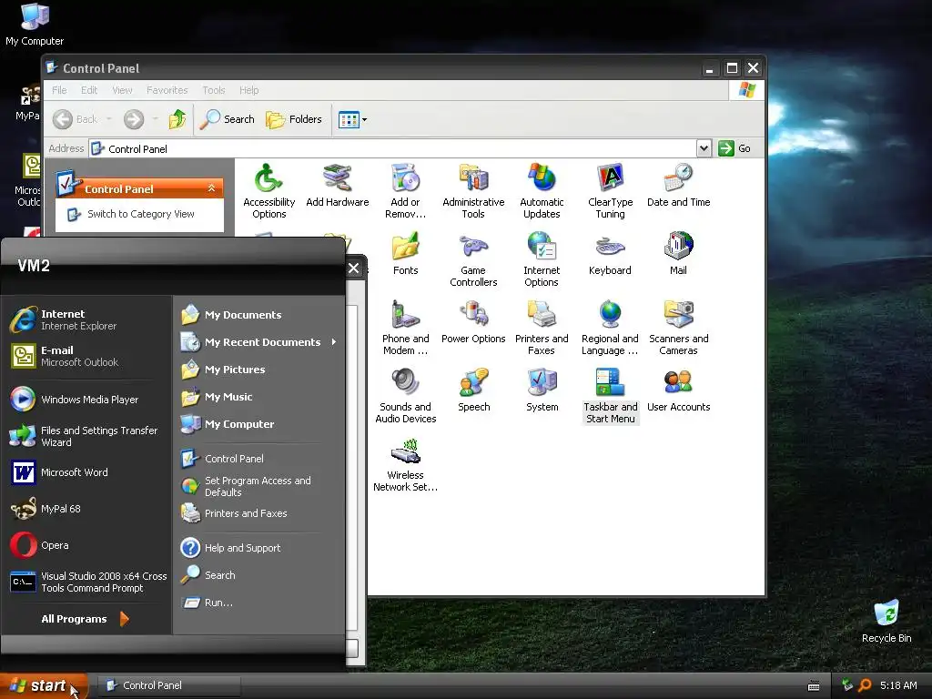Open the Favorites menu

tap(167, 90)
